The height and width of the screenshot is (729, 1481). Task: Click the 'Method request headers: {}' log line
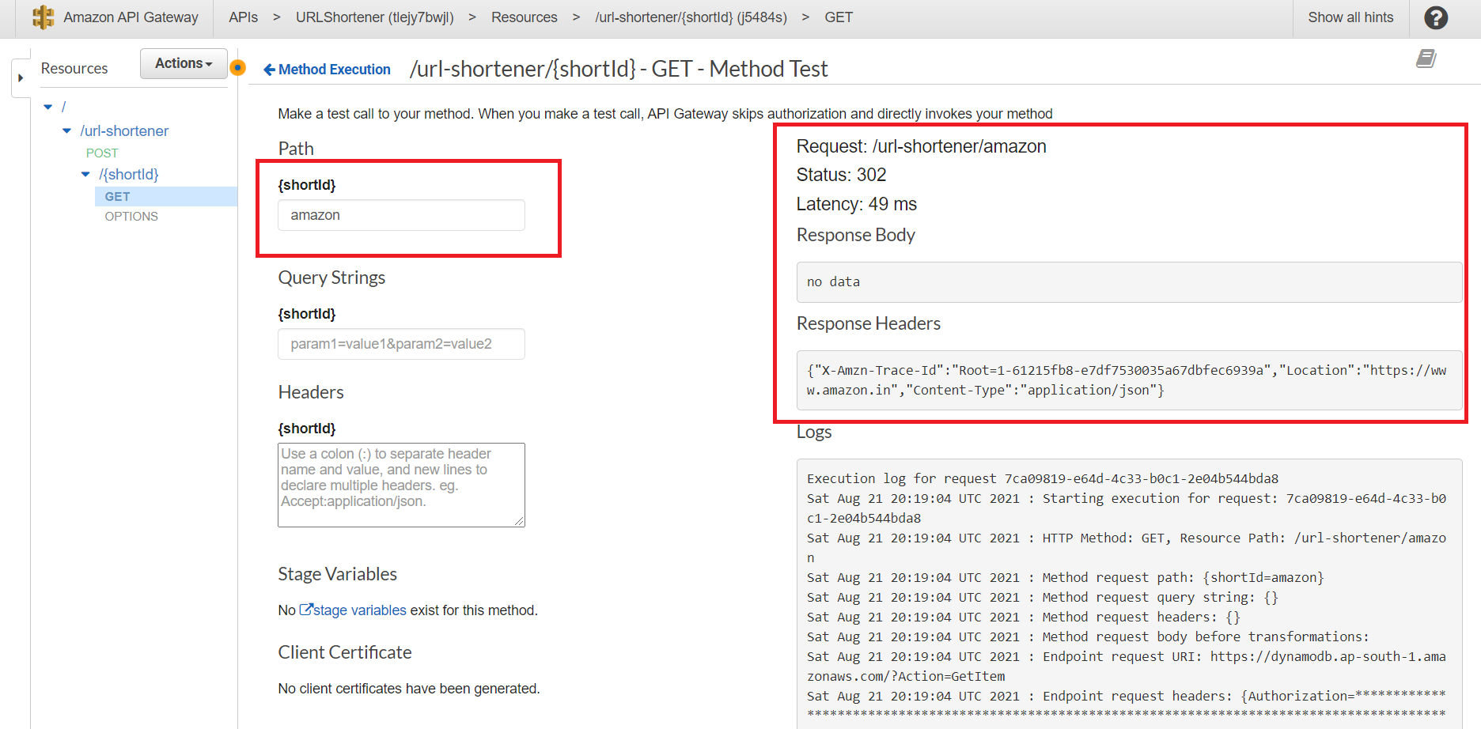[1024, 618]
